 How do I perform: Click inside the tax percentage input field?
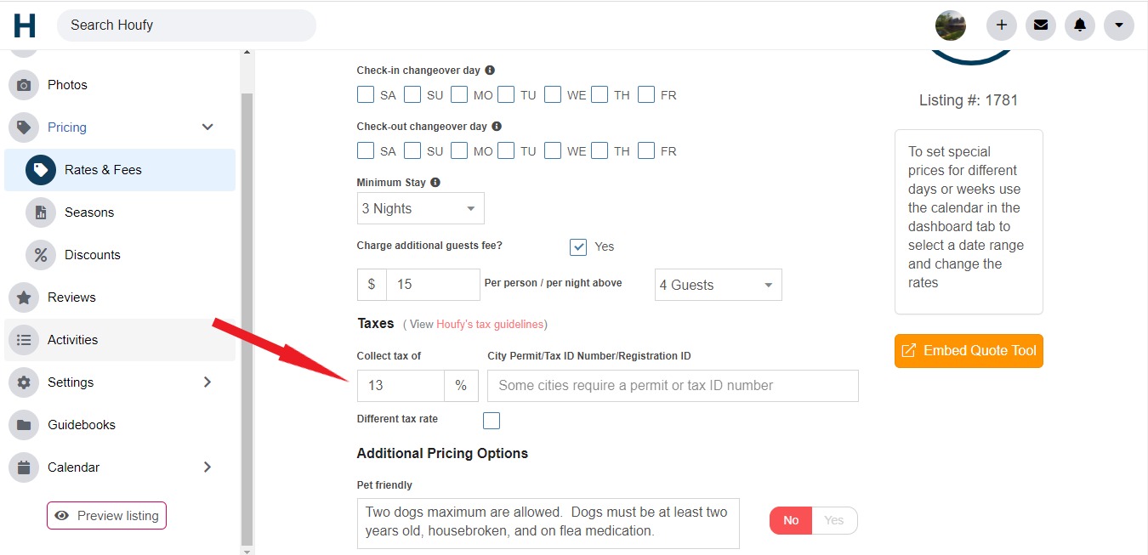click(400, 385)
